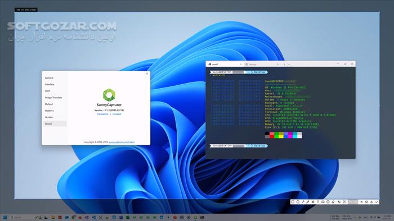Select the rectangle drawing tool
Screen dimensions: 394x221
[x=293, y=202]
